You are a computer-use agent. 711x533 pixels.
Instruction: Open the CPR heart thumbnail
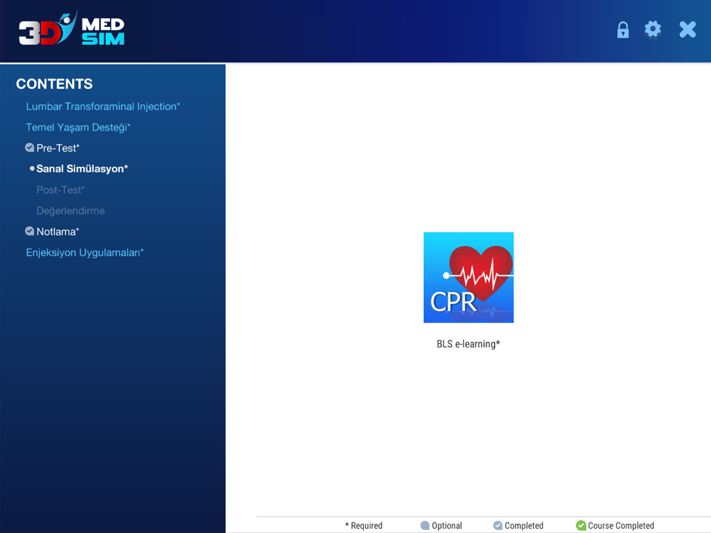468,277
